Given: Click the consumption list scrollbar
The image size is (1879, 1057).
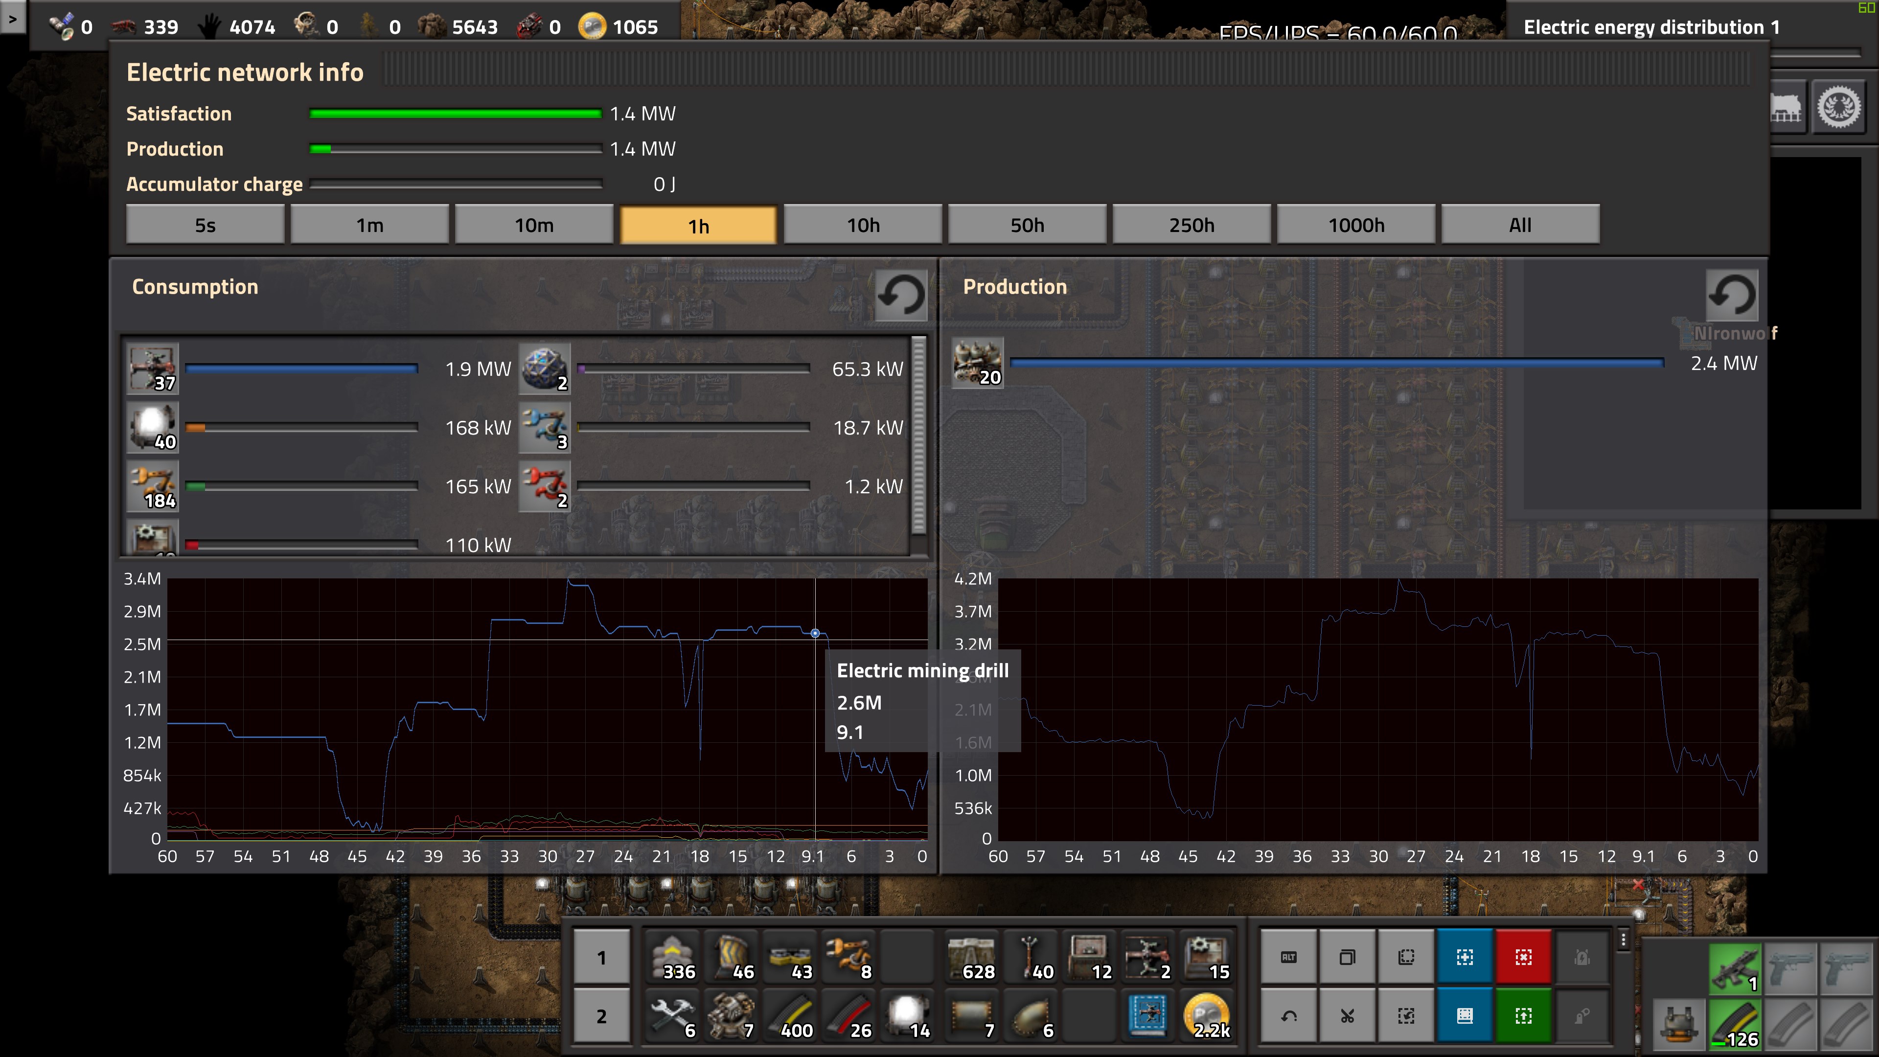Looking at the screenshot, I should click(x=918, y=436).
